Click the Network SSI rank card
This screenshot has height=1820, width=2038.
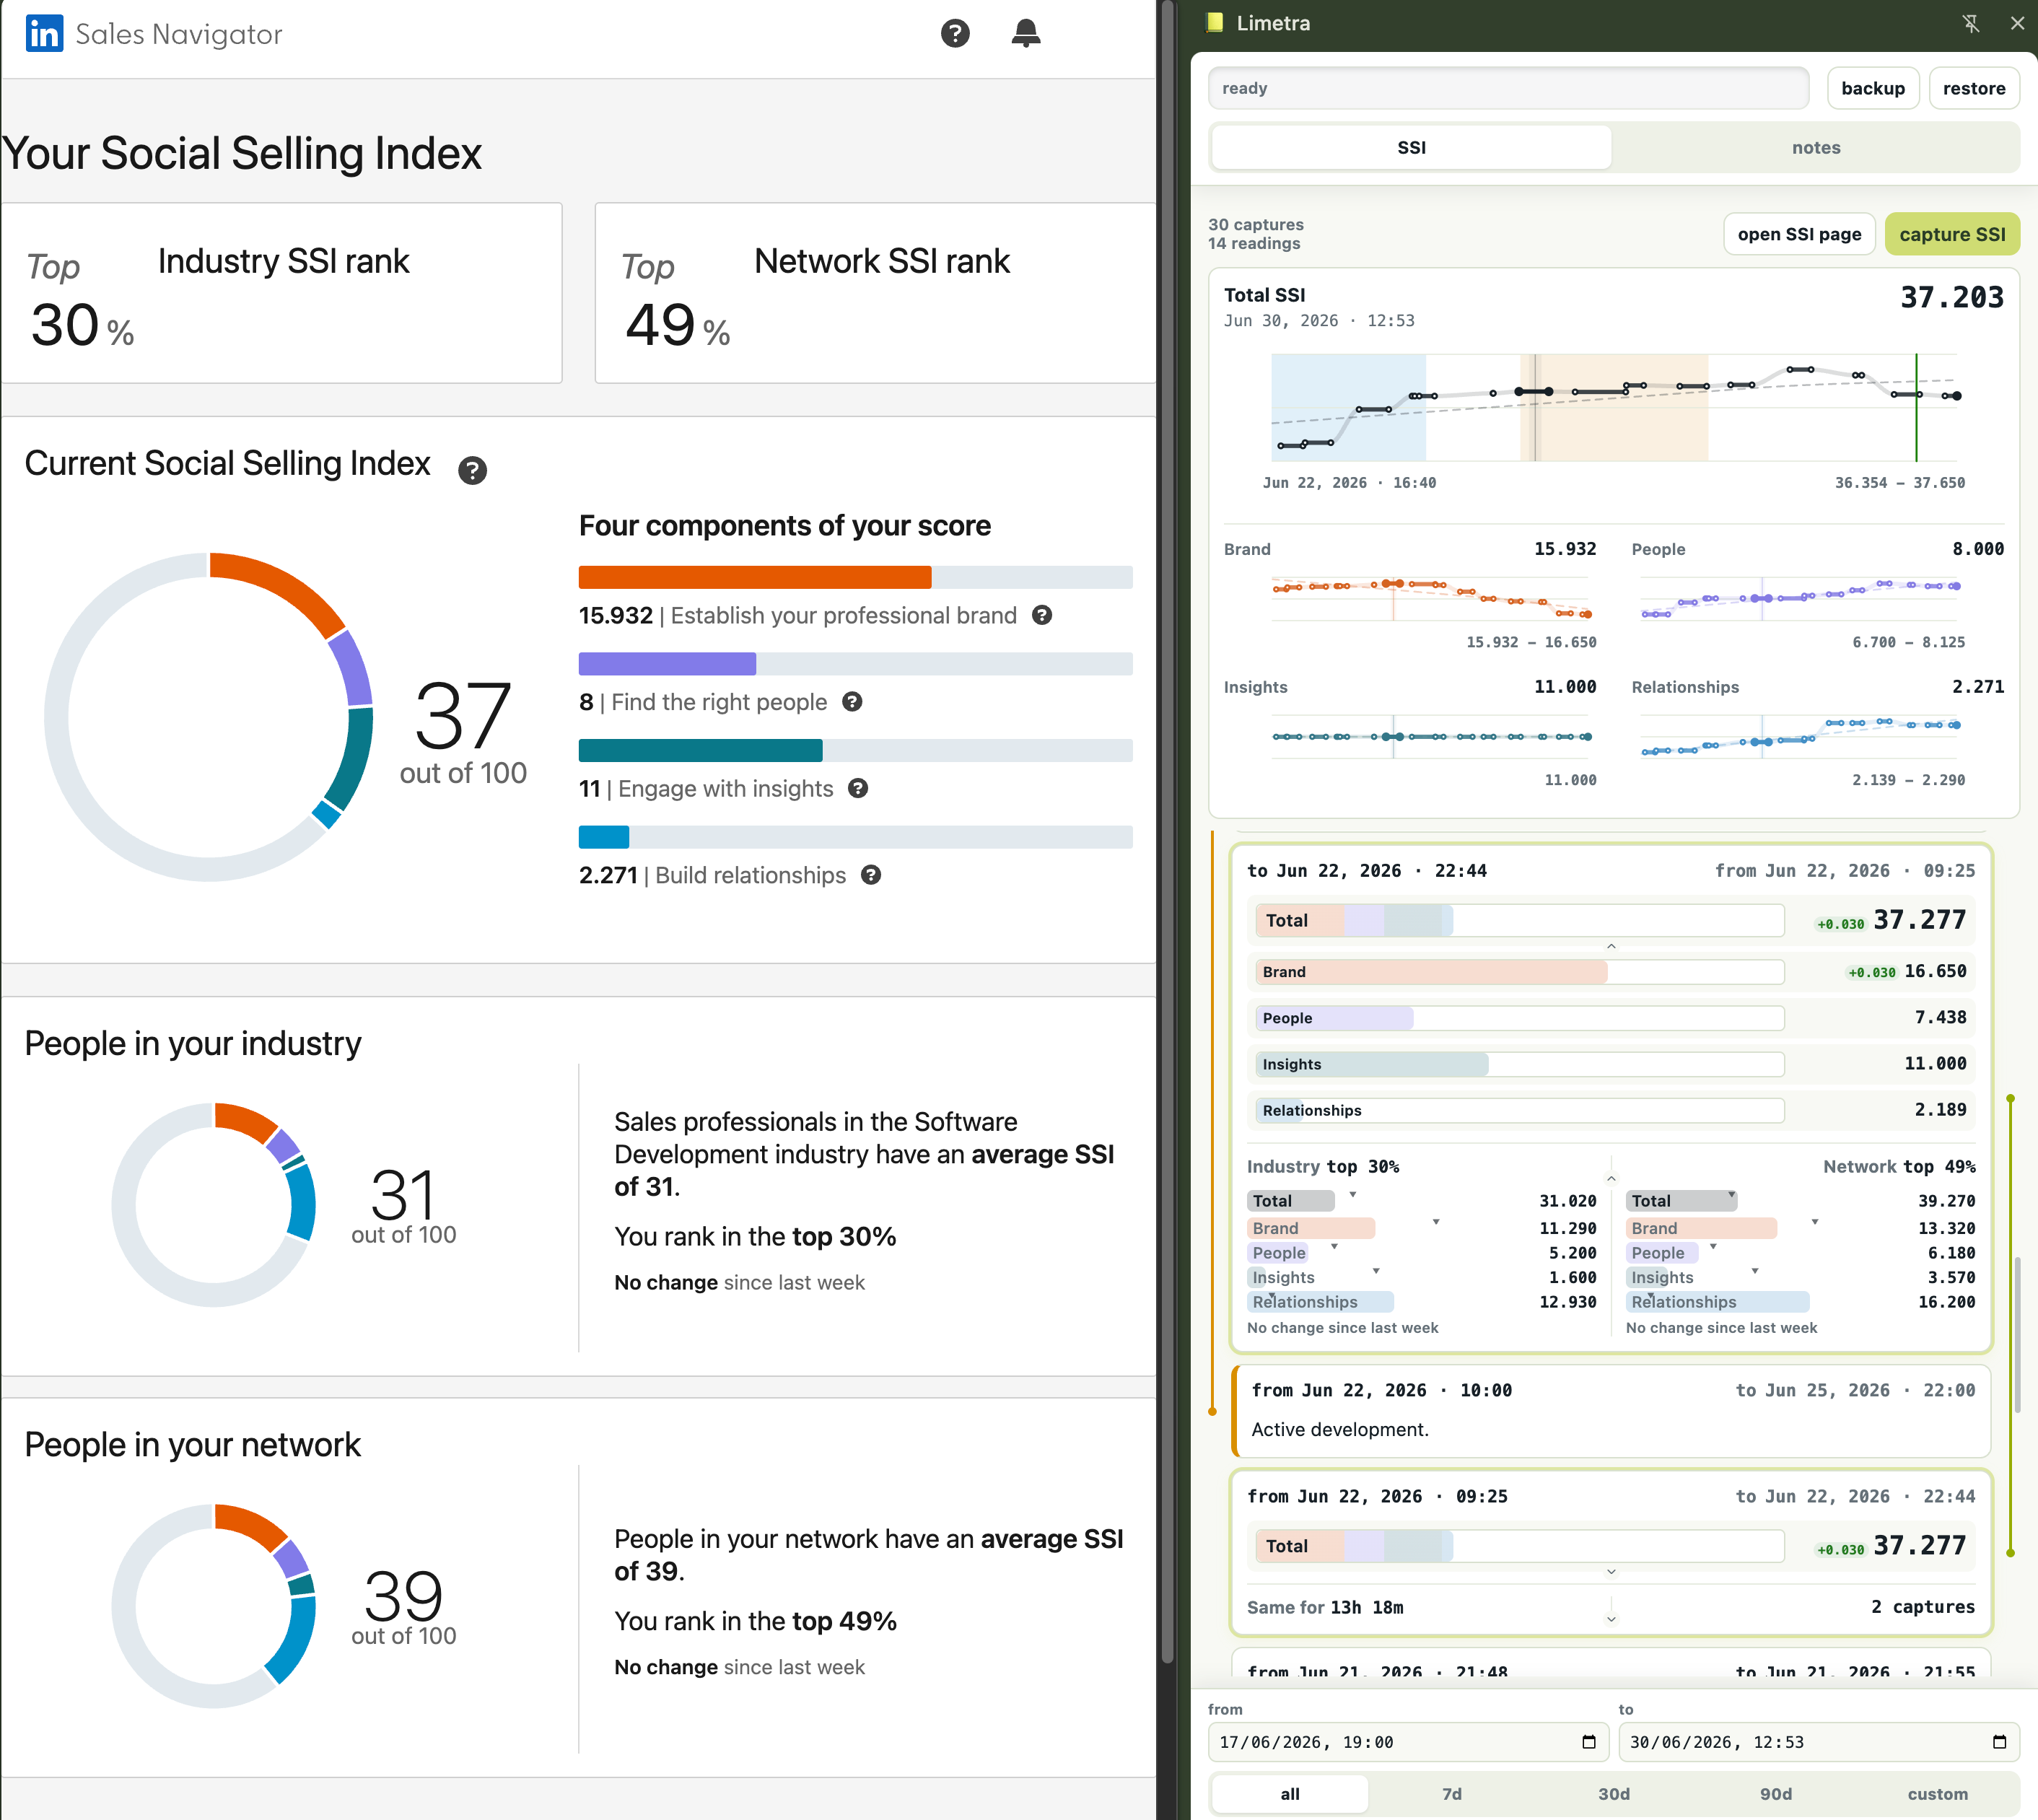pyautogui.click(x=876, y=293)
